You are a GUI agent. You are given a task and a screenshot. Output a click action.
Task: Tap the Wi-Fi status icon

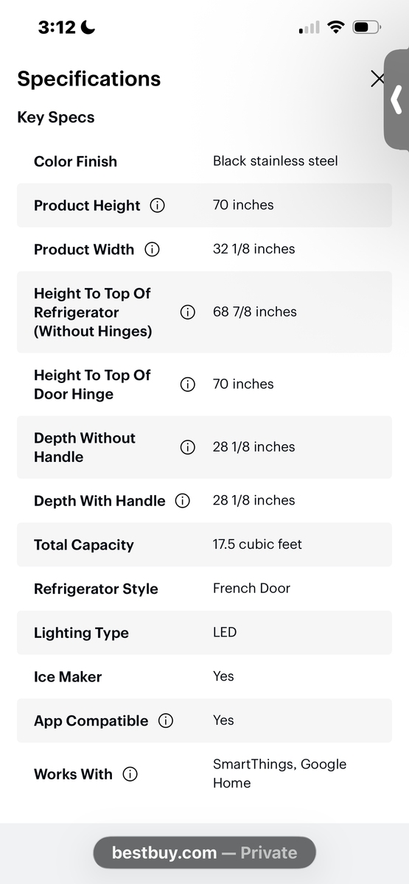[x=336, y=28]
